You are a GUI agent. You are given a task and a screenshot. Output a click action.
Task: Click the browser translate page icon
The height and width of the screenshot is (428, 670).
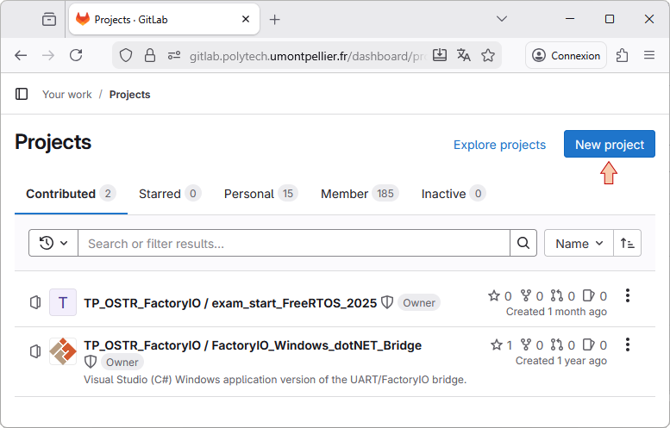(x=464, y=55)
